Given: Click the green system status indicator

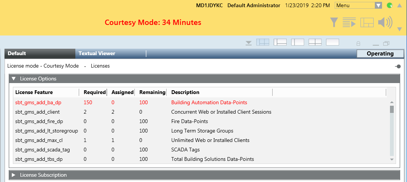Looking at the screenshot, I should [x=390, y=5].
